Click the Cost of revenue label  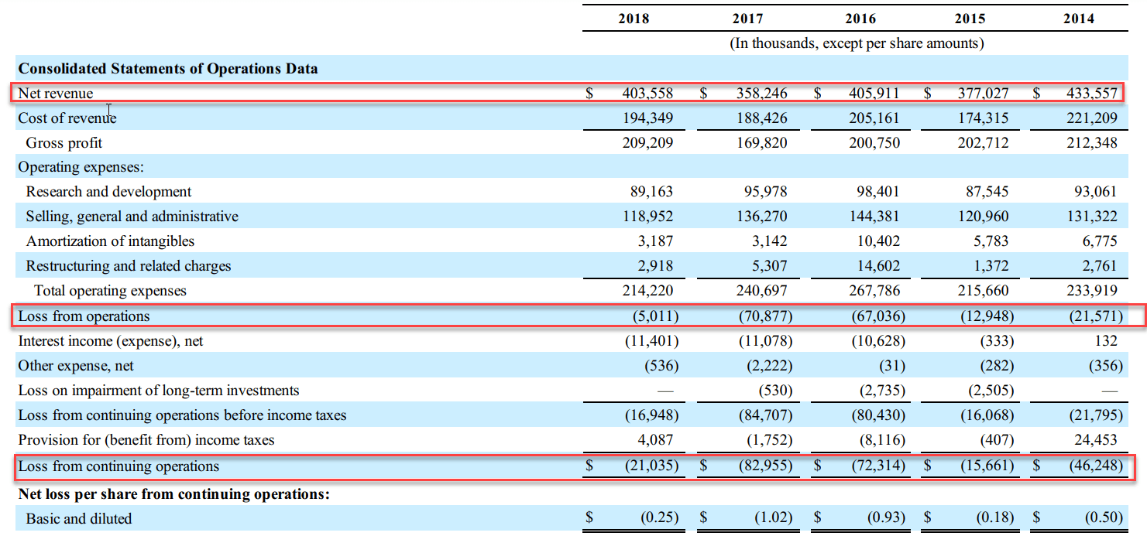point(67,118)
